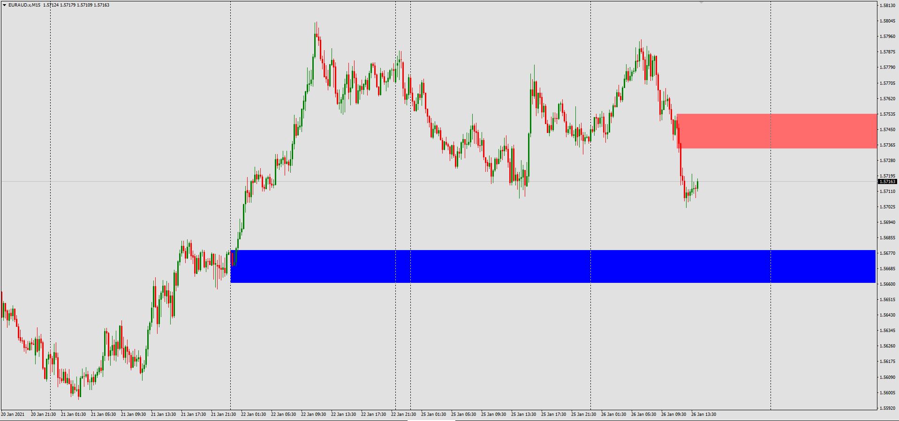Viewport: 899px width, 421px height.
Task: Select the blue demand zone rectangle
Action: [553, 266]
